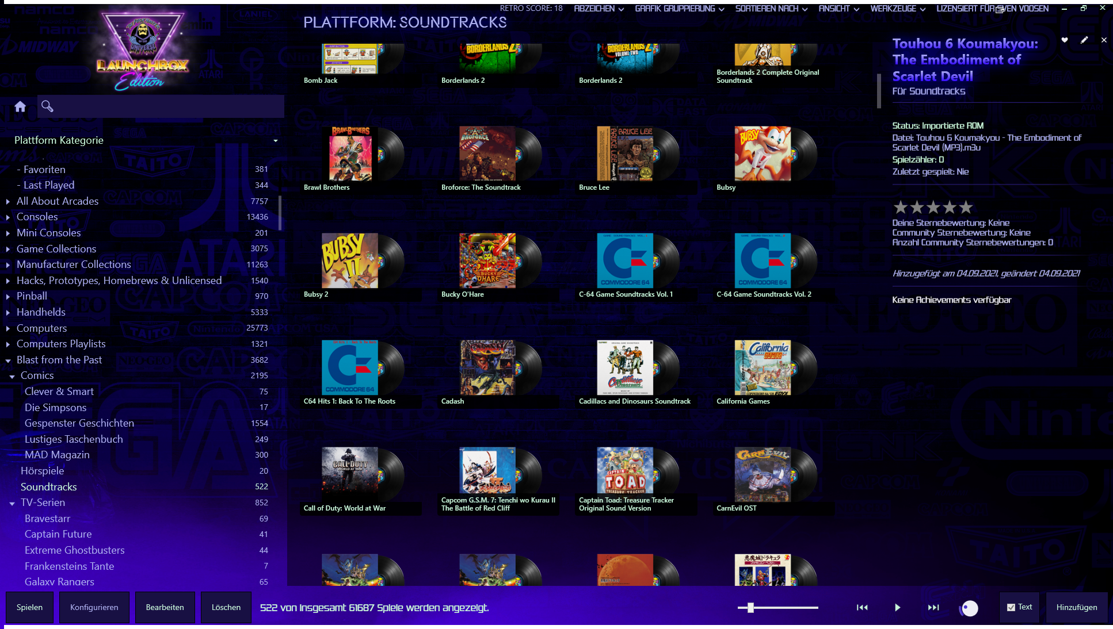Image resolution: width=1113 pixels, height=629 pixels.
Task: Collapse the TV-Serien subcategory
Action: point(12,504)
